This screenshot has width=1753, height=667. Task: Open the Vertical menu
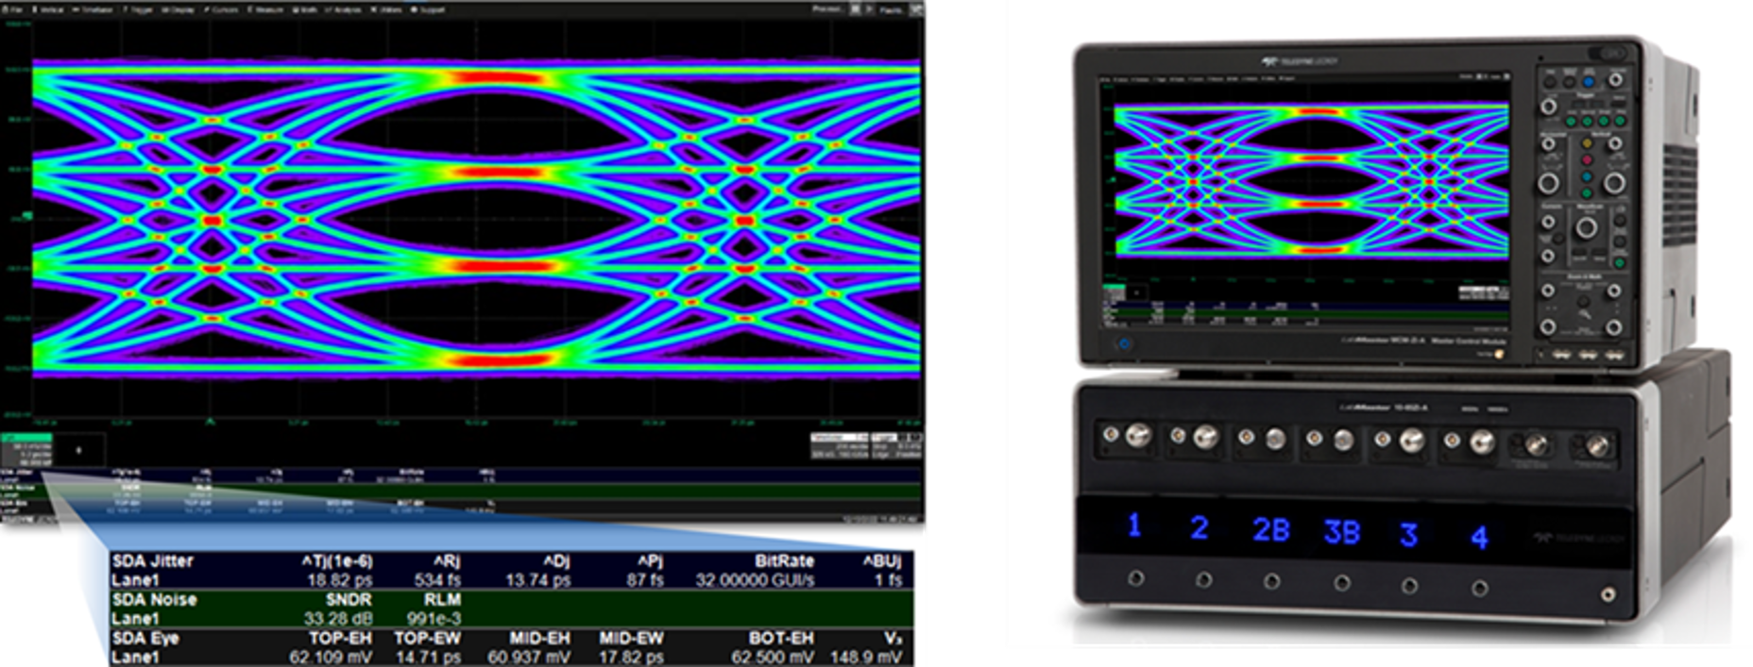click(x=48, y=9)
